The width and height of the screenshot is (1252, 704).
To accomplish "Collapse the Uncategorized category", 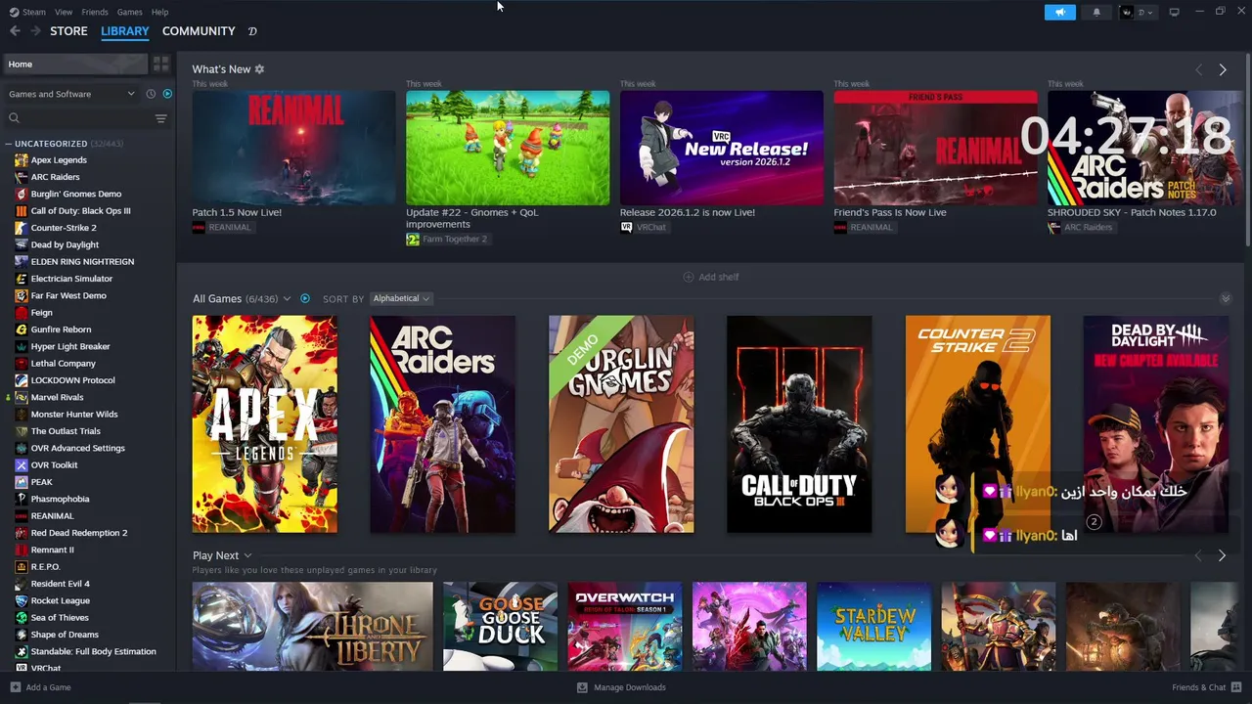I will click(9, 144).
